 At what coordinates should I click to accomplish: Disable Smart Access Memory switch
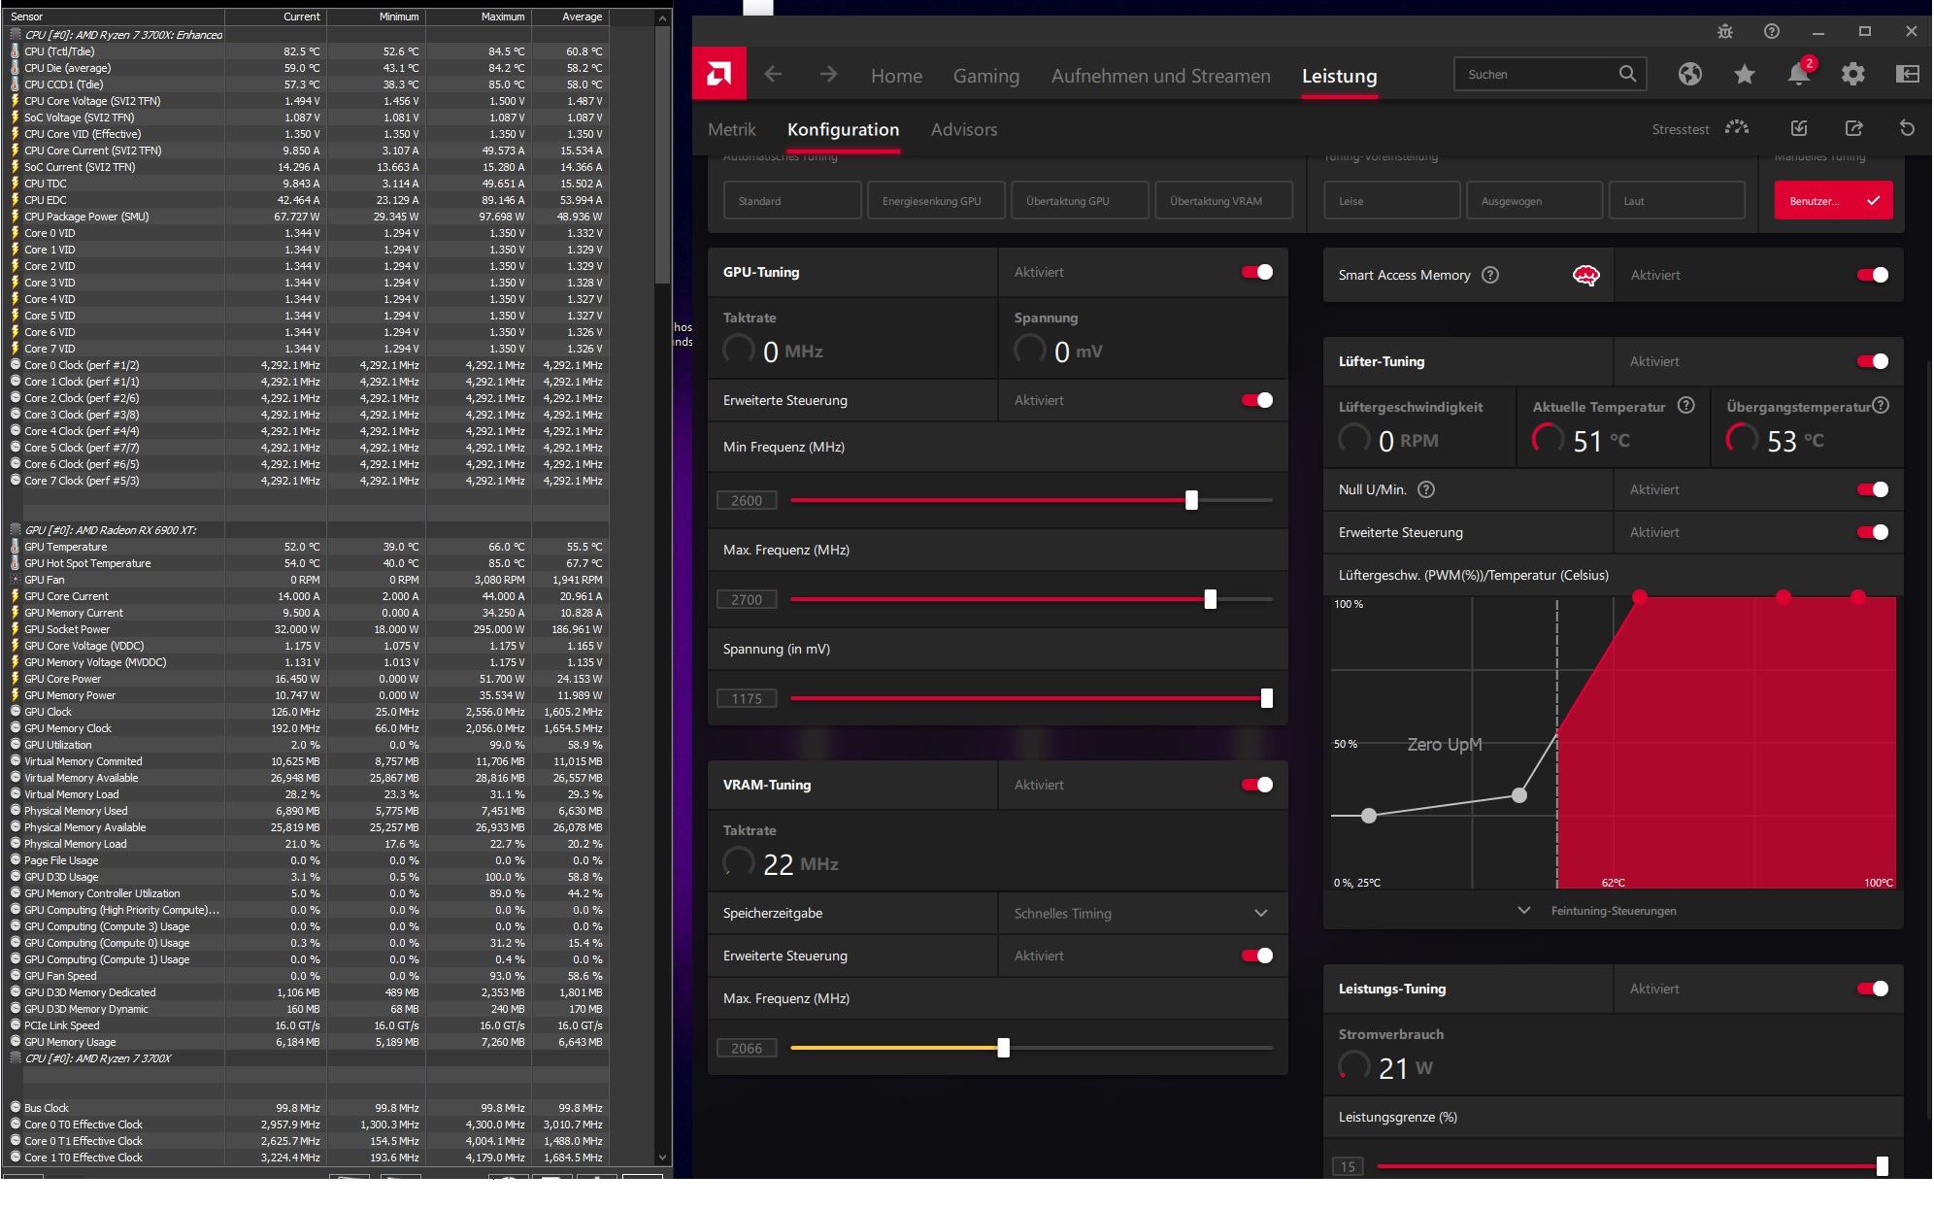point(1873,275)
